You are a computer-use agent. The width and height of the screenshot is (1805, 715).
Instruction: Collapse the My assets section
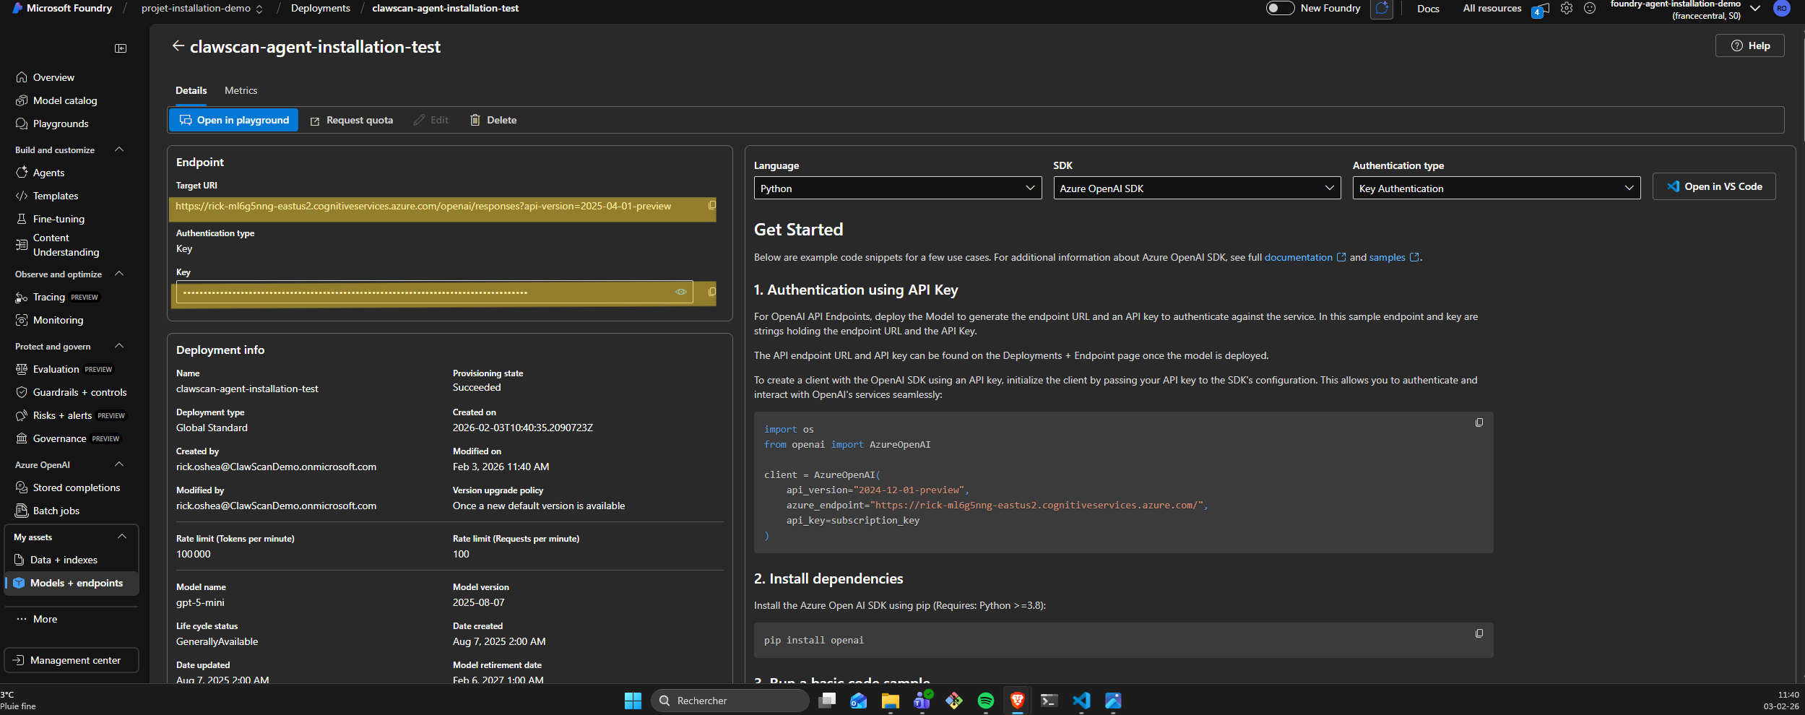122,537
